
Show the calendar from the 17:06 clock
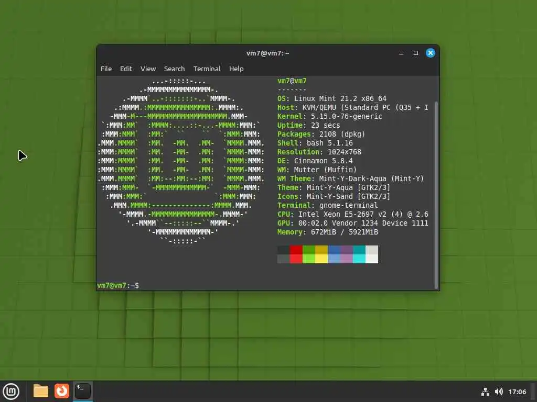pyautogui.click(x=517, y=392)
